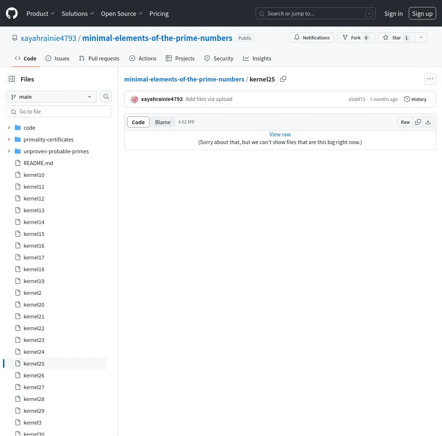Switch to Blame view

(x=163, y=122)
